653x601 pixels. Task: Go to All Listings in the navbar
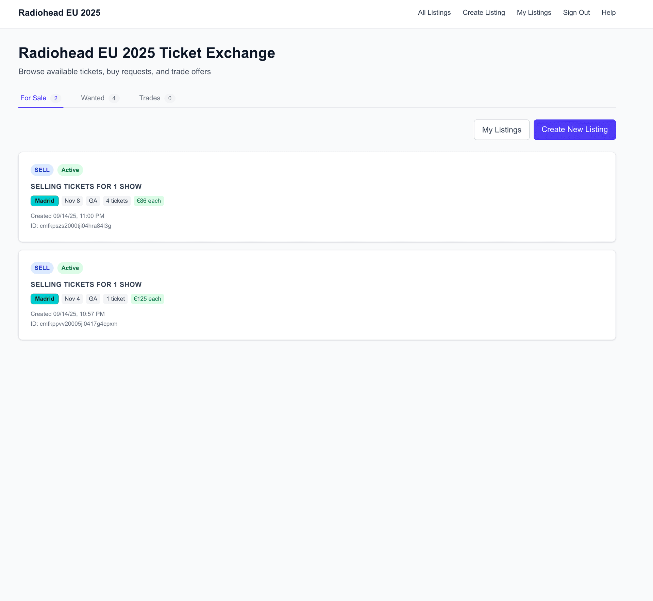click(434, 13)
